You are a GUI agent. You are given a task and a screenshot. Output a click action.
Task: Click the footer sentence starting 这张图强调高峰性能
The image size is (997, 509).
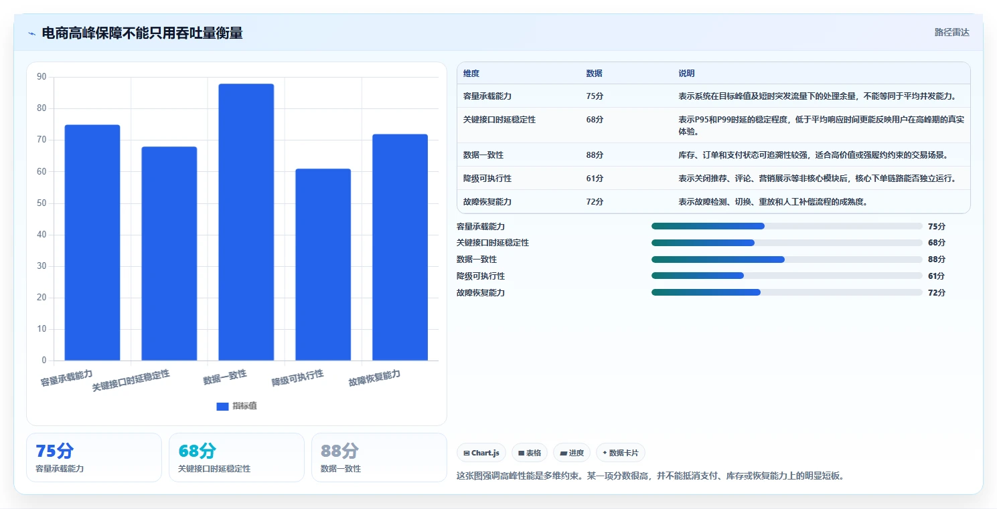(x=650, y=476)
